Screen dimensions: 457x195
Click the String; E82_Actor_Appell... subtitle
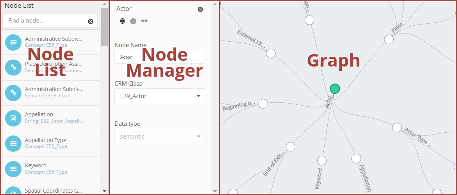pos(54,121)
